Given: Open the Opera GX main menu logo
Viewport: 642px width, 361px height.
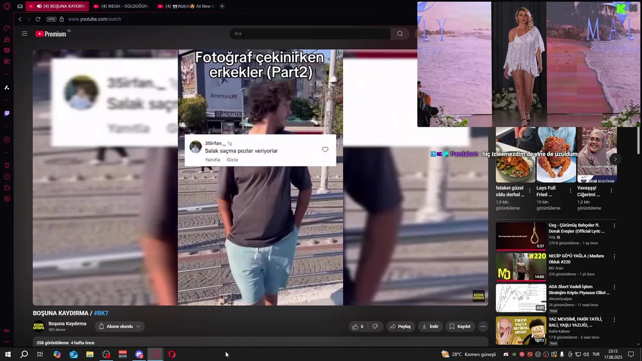Looking at the screenshot, I should click(x=7, y=7).
